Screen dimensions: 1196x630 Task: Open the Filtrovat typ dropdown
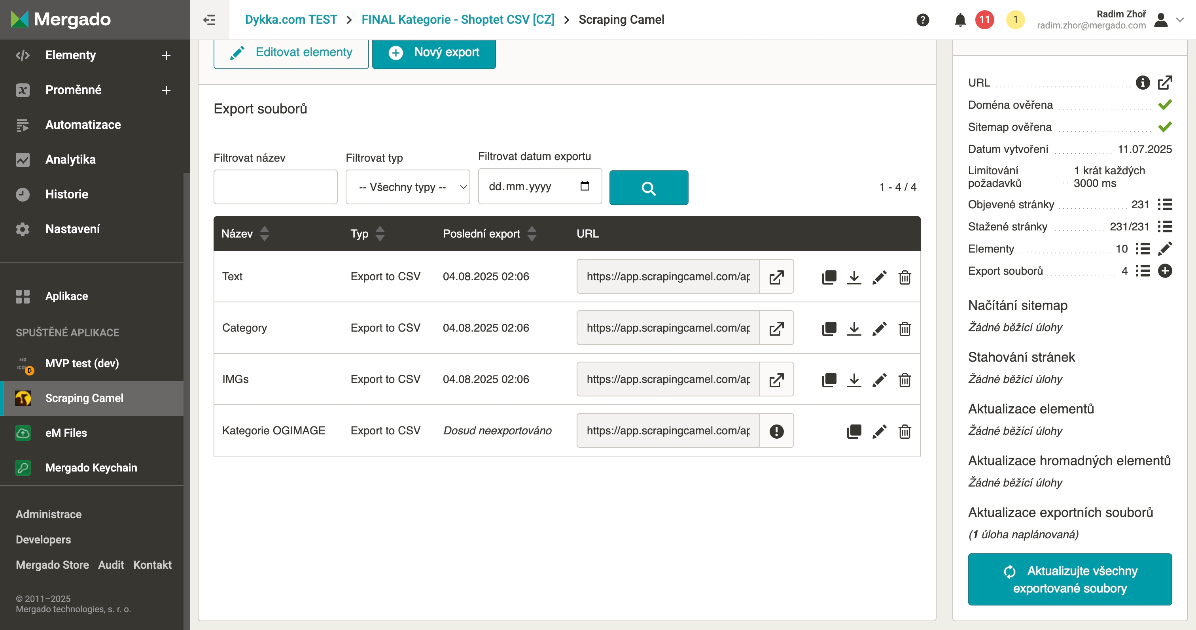408,187
